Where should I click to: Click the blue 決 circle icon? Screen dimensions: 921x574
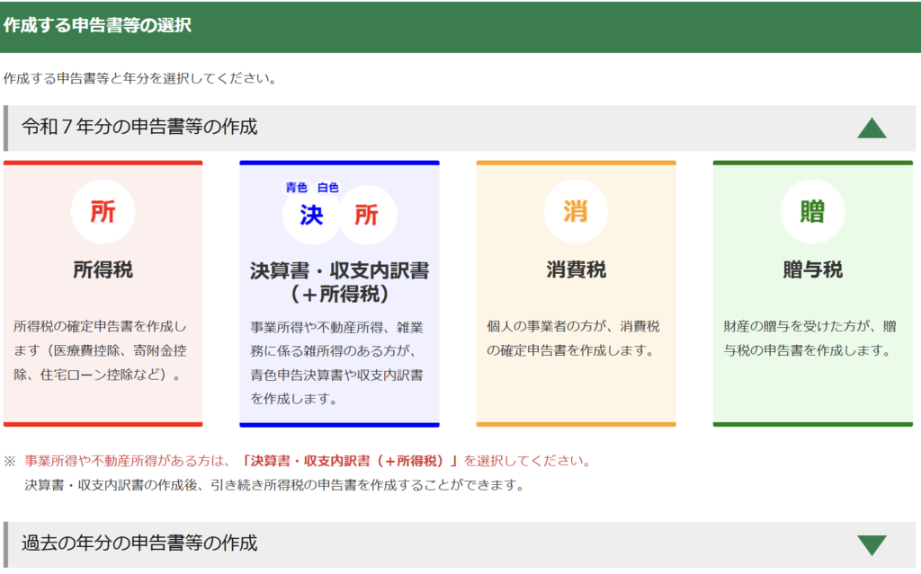point(311,216)
